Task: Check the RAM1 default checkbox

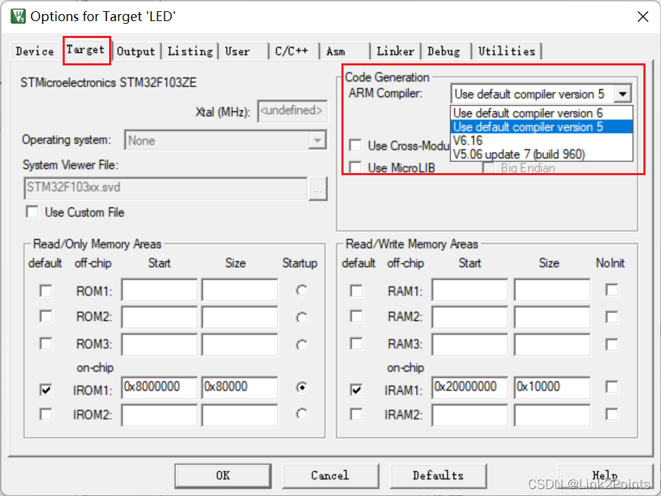Action: coord(356,291)
